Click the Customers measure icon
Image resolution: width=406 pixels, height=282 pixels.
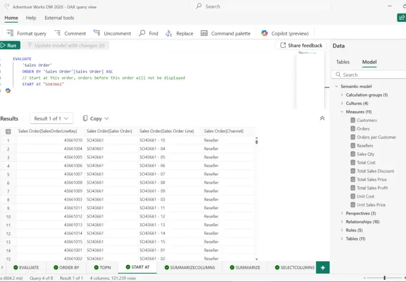pyautogui.click(x=352, y=120)
